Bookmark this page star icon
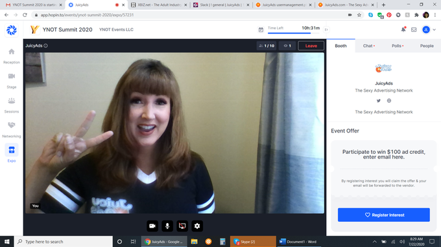Image resolution: width=441 pixels, height=247 pixels. tap(359, 15)
